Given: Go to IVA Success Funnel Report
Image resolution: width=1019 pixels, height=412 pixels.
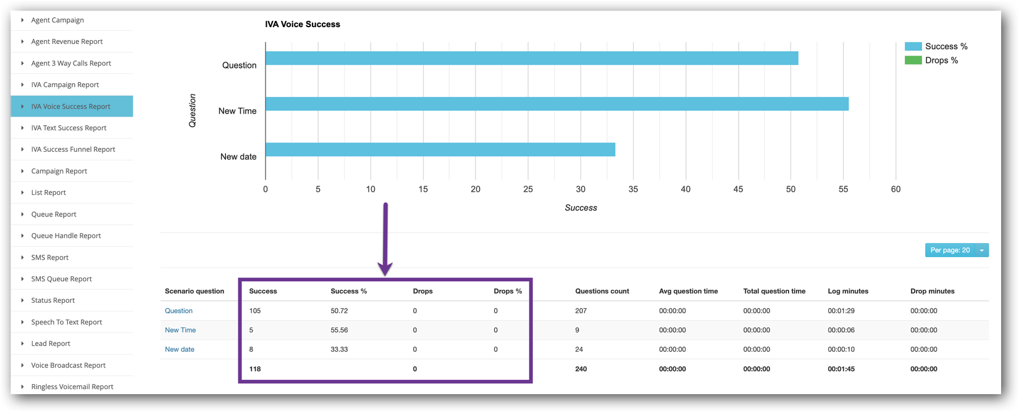Looking at the screenshot, I should point(73,150).
